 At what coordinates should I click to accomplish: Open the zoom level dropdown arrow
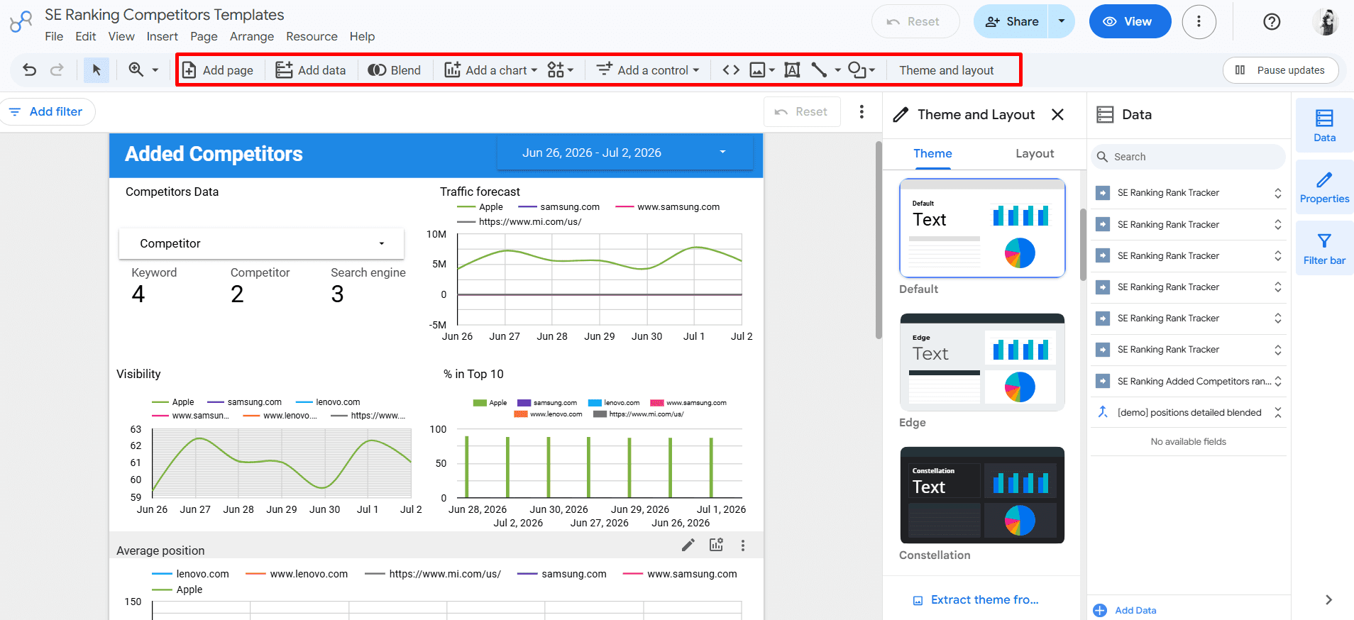[155, 70]
